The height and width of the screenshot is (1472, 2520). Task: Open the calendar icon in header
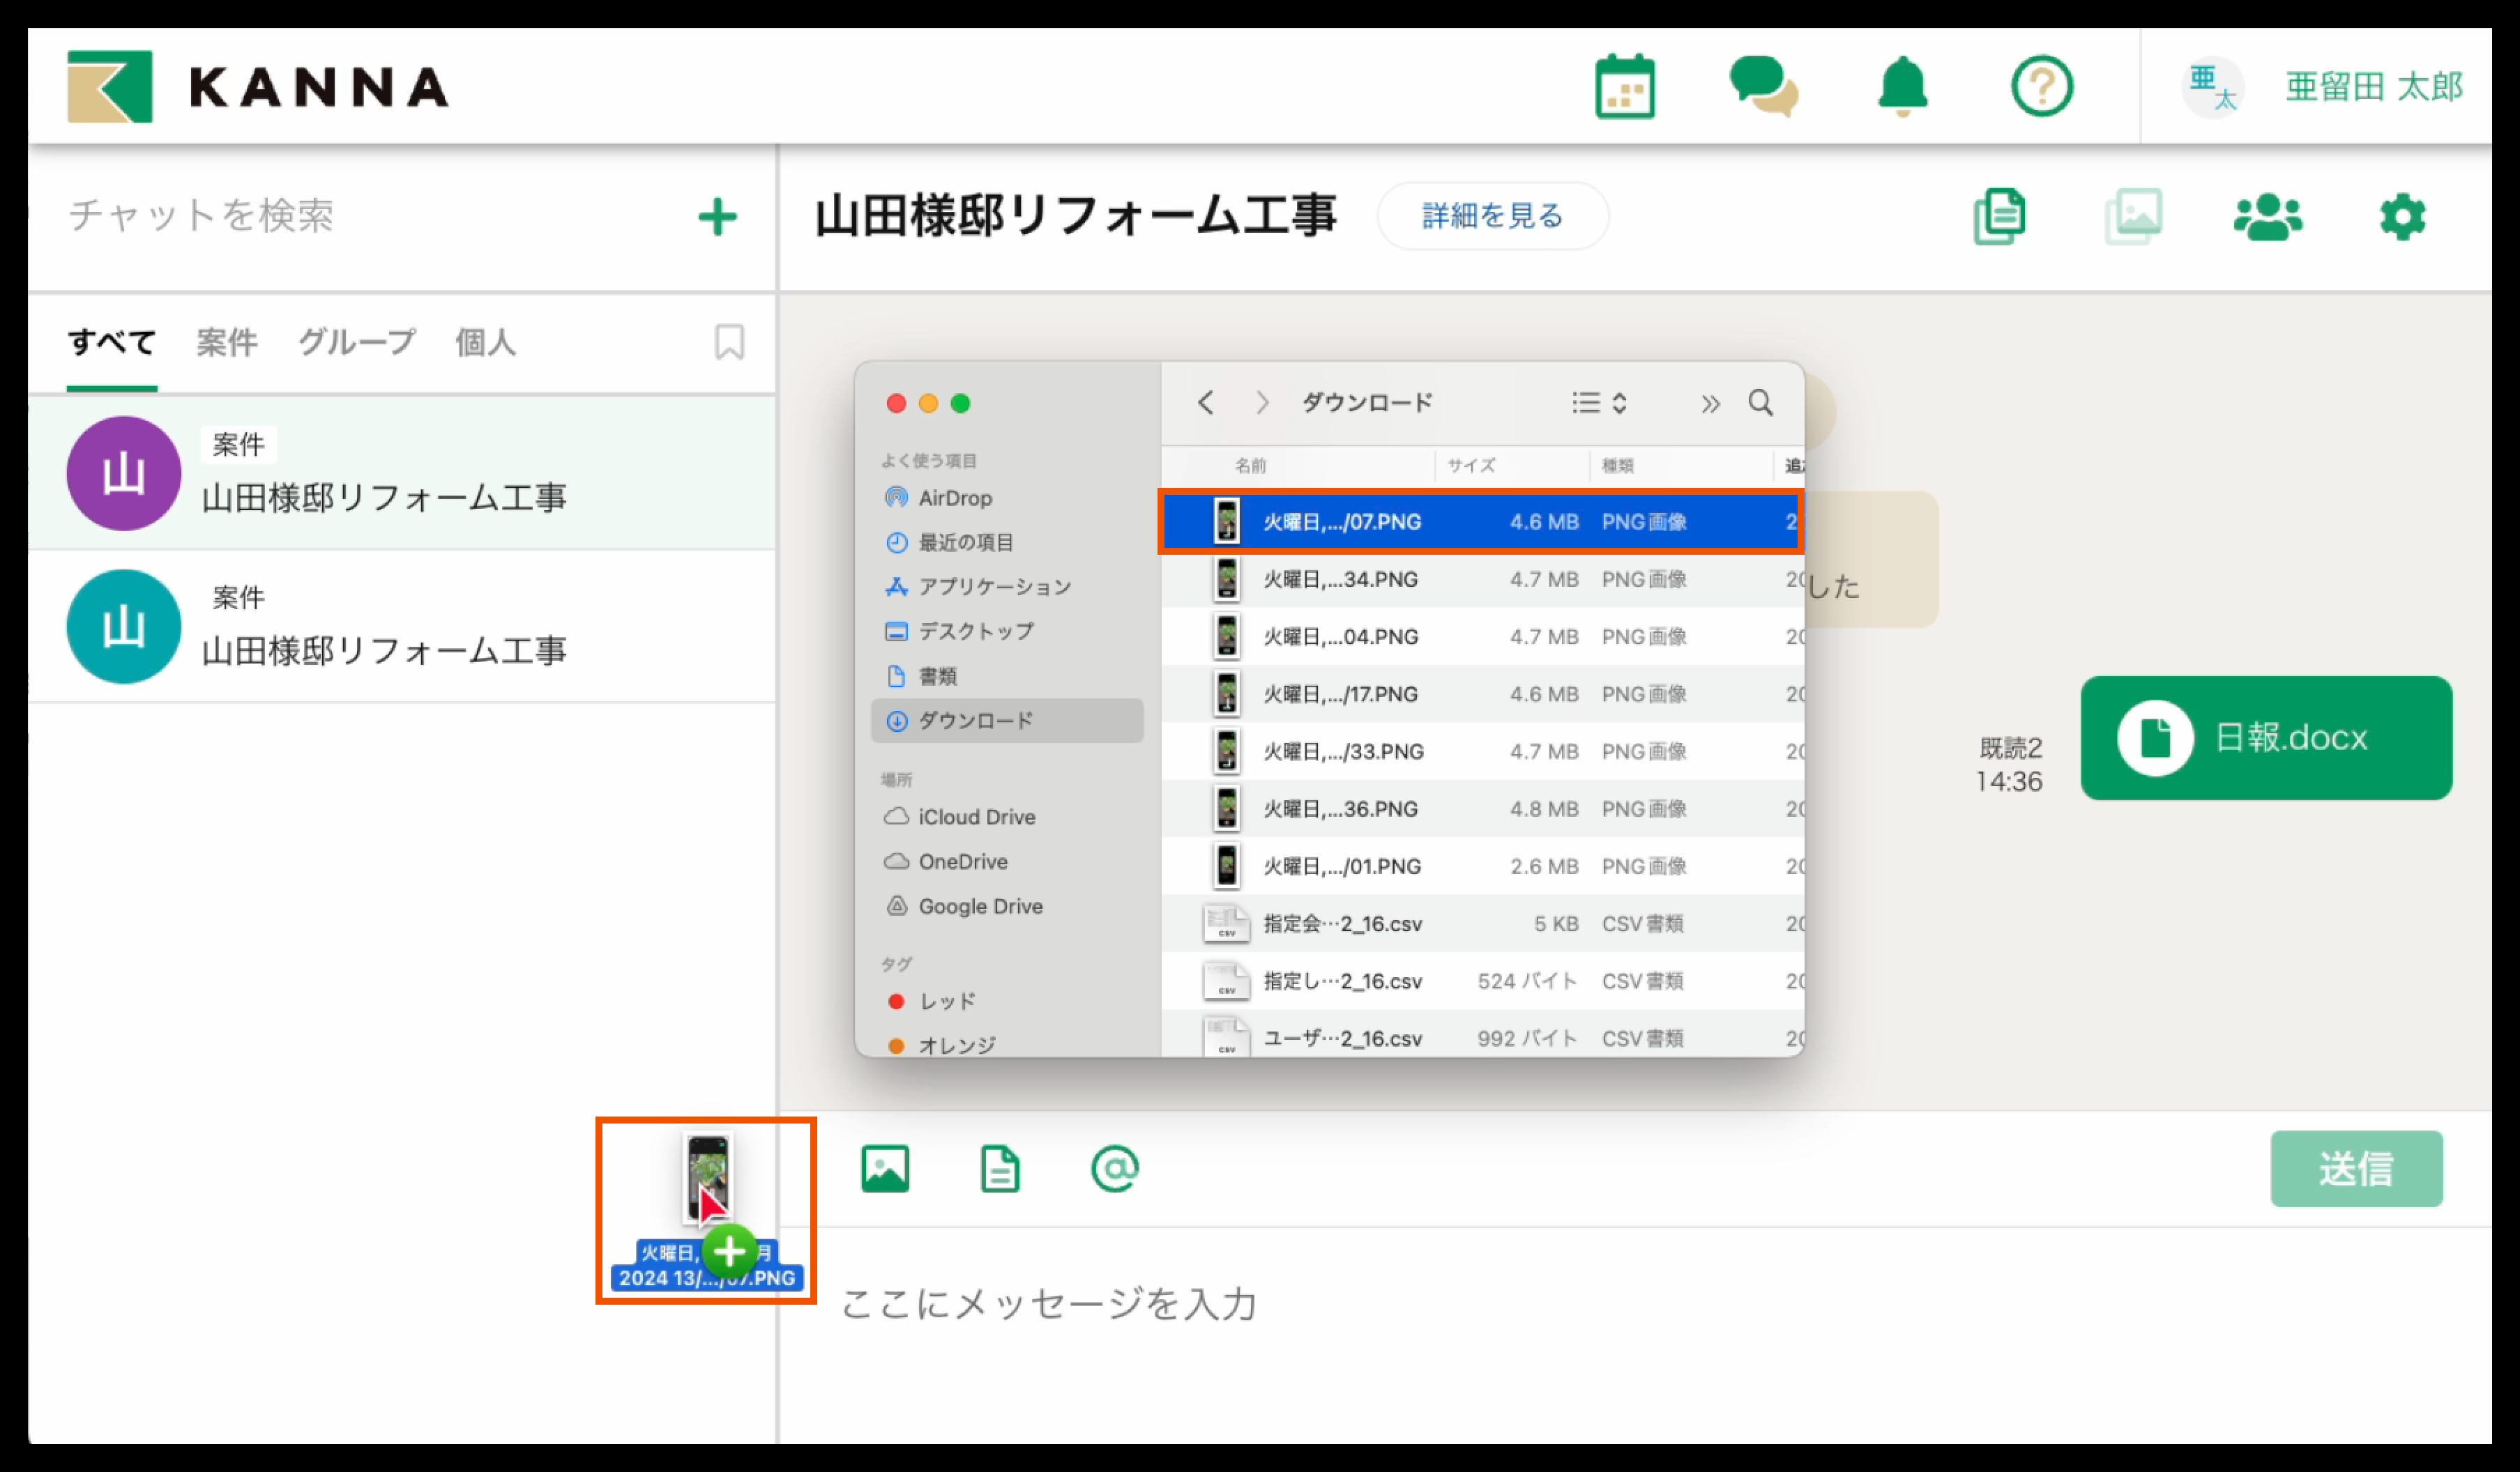[1624, 87]
